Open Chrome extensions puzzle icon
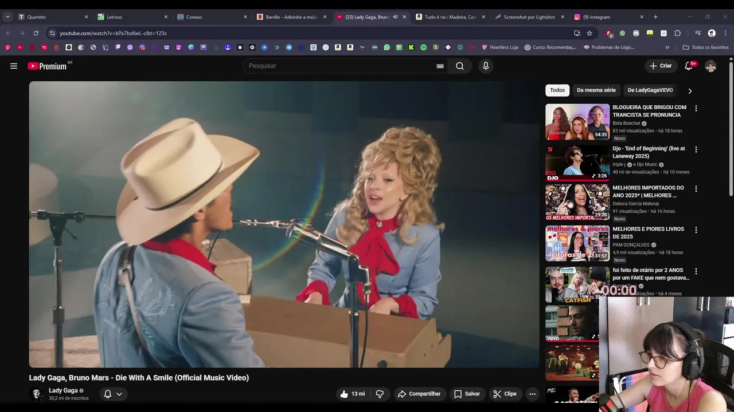734x412 pixels. click(677, 33)
